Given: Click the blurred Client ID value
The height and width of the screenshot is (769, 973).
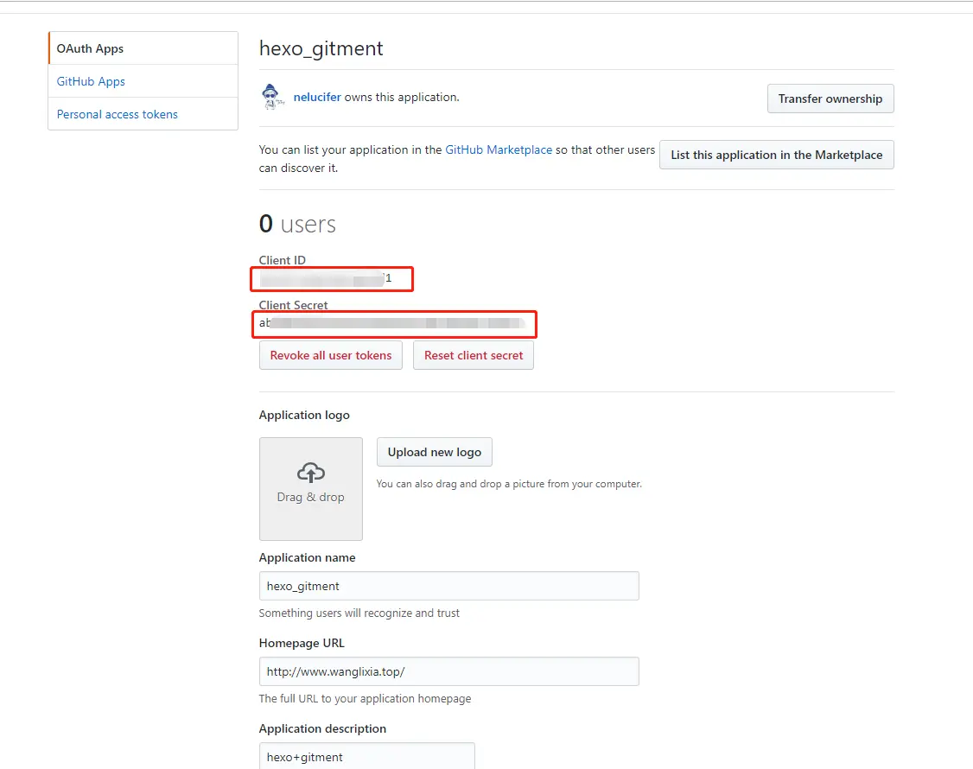Looking at the screenshot, I should click(326, 278).
